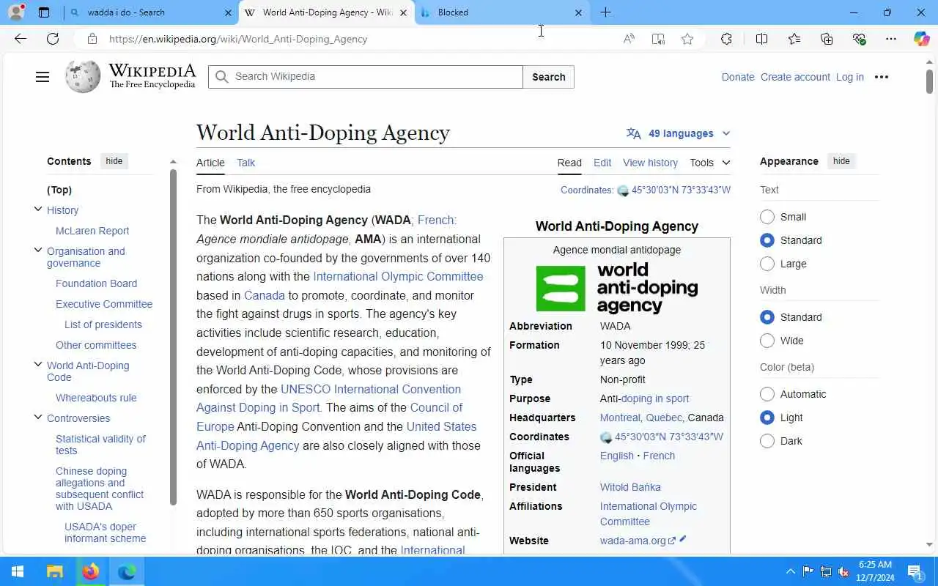
Task: Open Immersive reader icon
Action: [x=658, y=39]
